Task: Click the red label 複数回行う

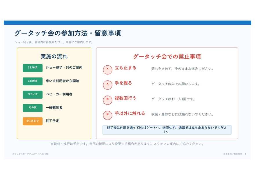Action: point(125,98)
